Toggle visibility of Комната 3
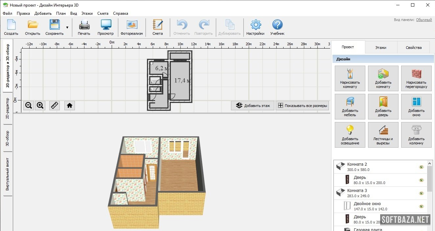The image size is (435, 231). coord(421,193)
